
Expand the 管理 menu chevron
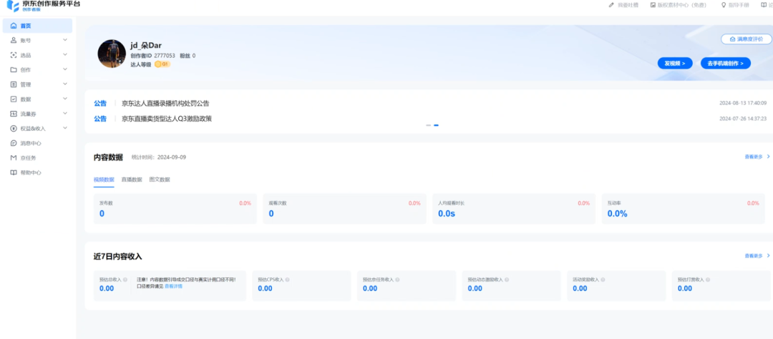[65, 84]
